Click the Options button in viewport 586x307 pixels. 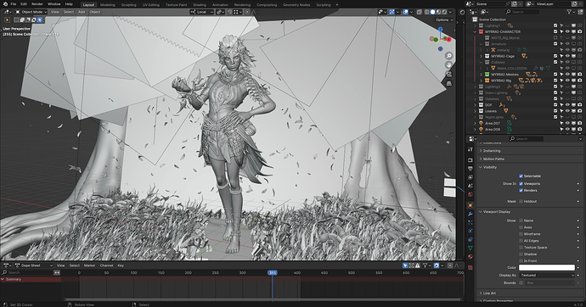[444, 20]
